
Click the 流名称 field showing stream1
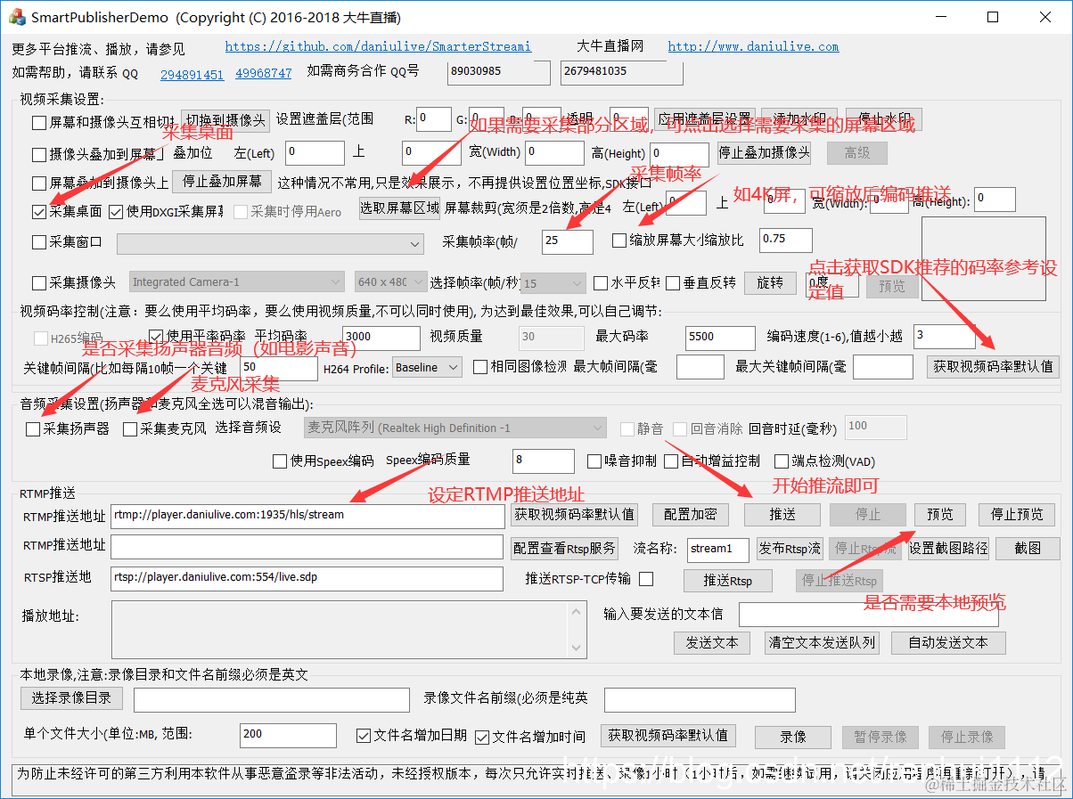[718, 549]
